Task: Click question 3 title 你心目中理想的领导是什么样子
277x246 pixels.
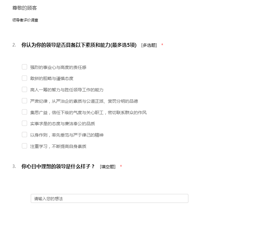Action: tap(58, 166)
